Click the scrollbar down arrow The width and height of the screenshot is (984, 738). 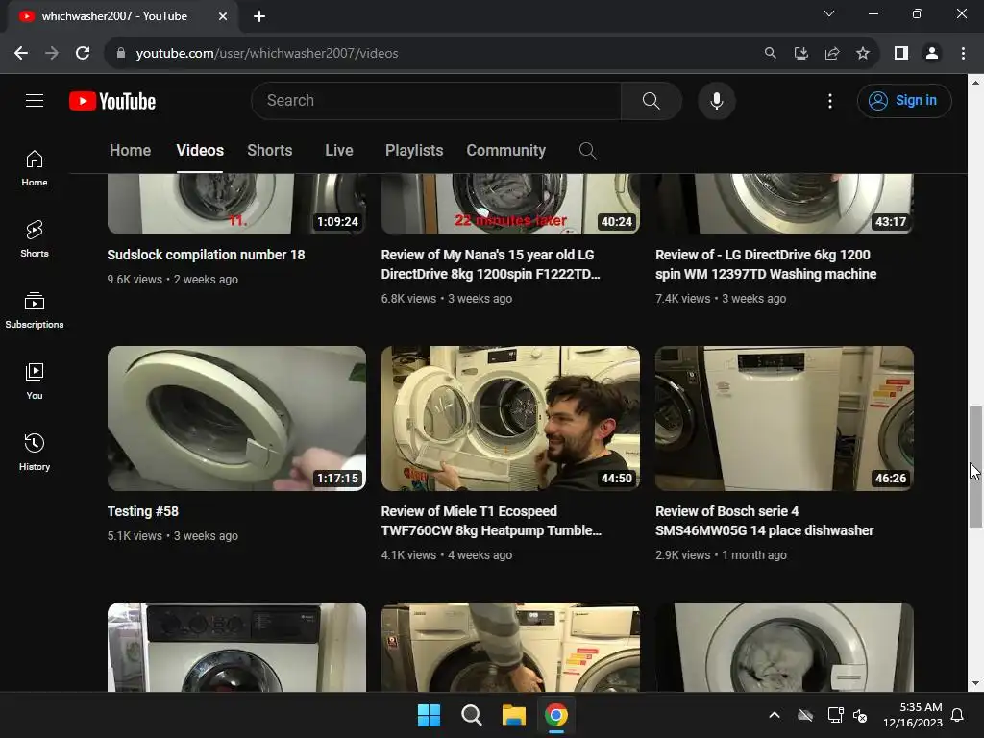975,683
